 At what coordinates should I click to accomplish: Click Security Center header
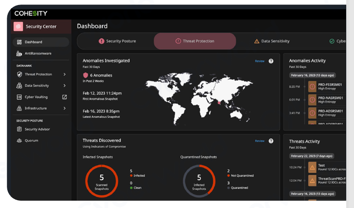click(41, 26)
